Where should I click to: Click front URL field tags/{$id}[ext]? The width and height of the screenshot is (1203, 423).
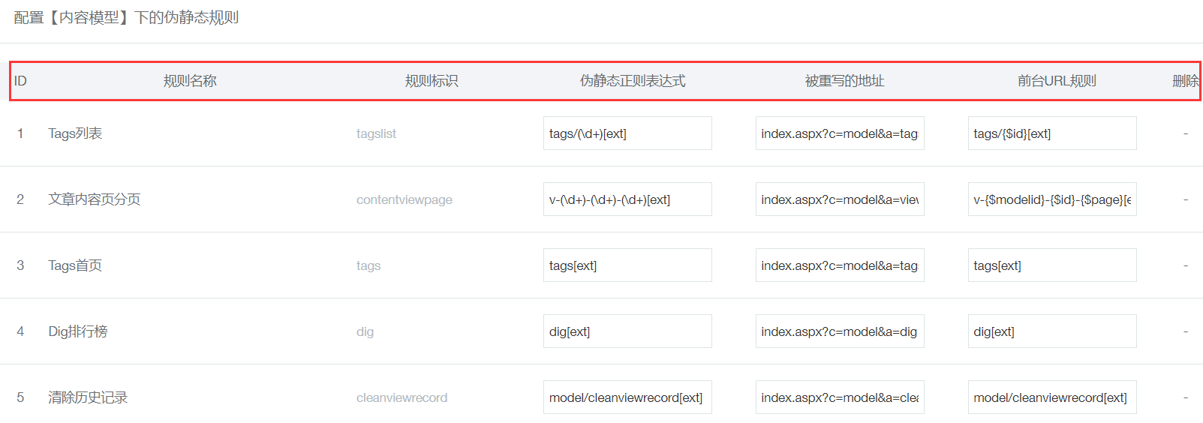(1052, 133)
